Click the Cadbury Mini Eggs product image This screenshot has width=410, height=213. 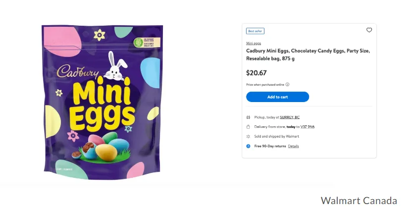102,102
